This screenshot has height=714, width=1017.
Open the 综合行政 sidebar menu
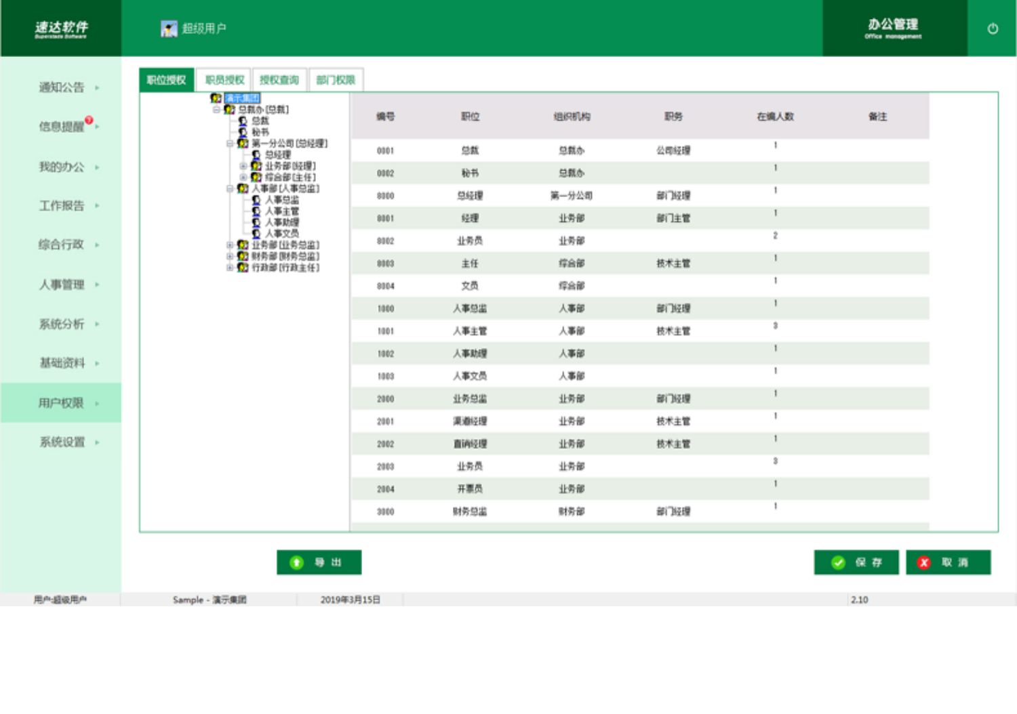pos(61,245)
